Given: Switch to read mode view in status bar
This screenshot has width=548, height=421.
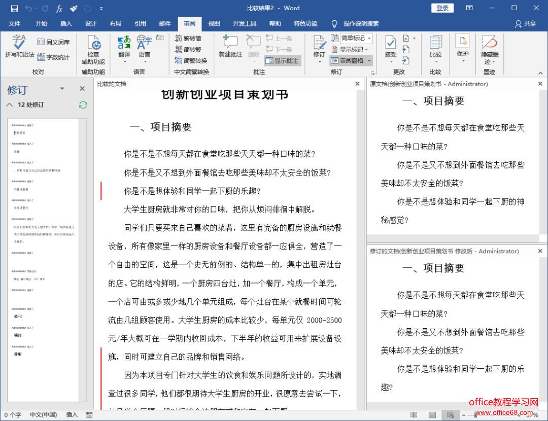Looking at the screenshot, I should 414,415.
